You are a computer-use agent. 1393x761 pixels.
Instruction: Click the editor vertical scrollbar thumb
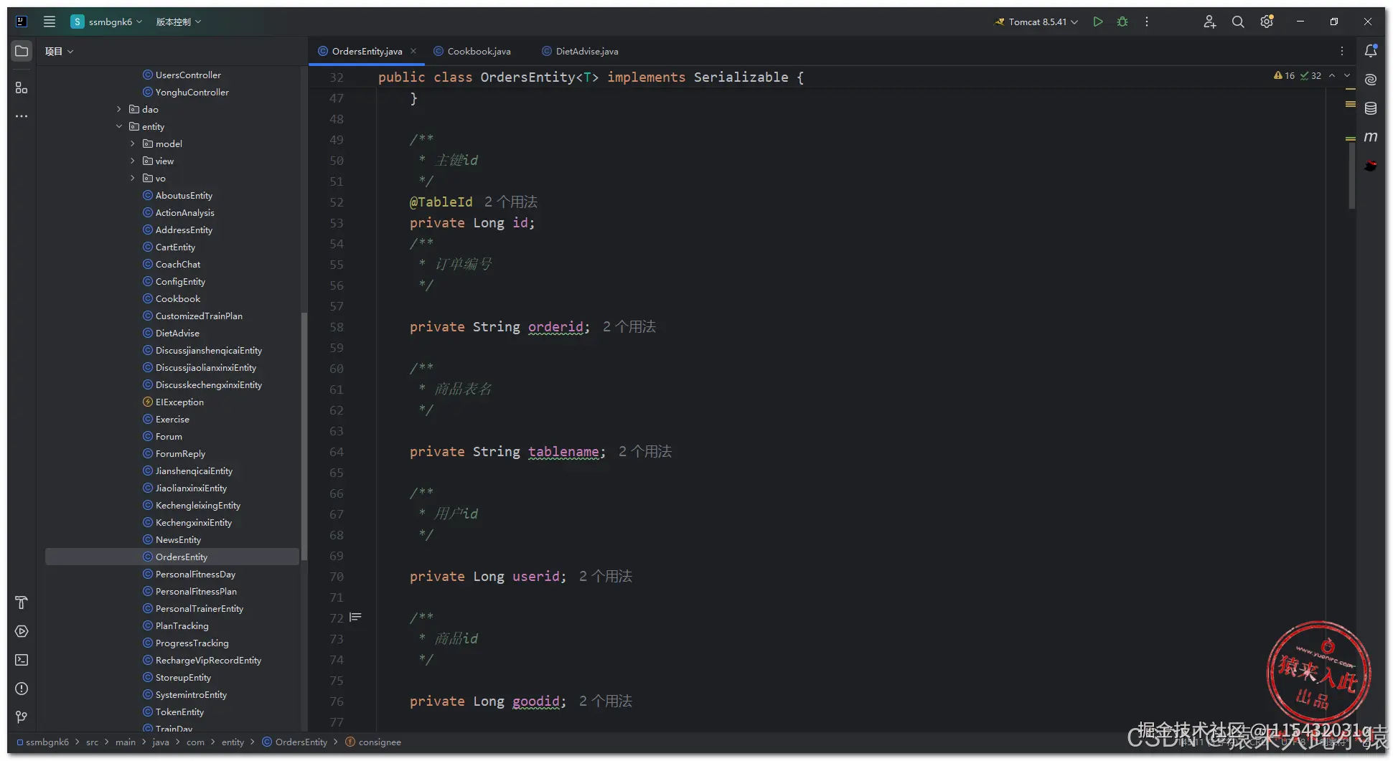coord(1352,176)
